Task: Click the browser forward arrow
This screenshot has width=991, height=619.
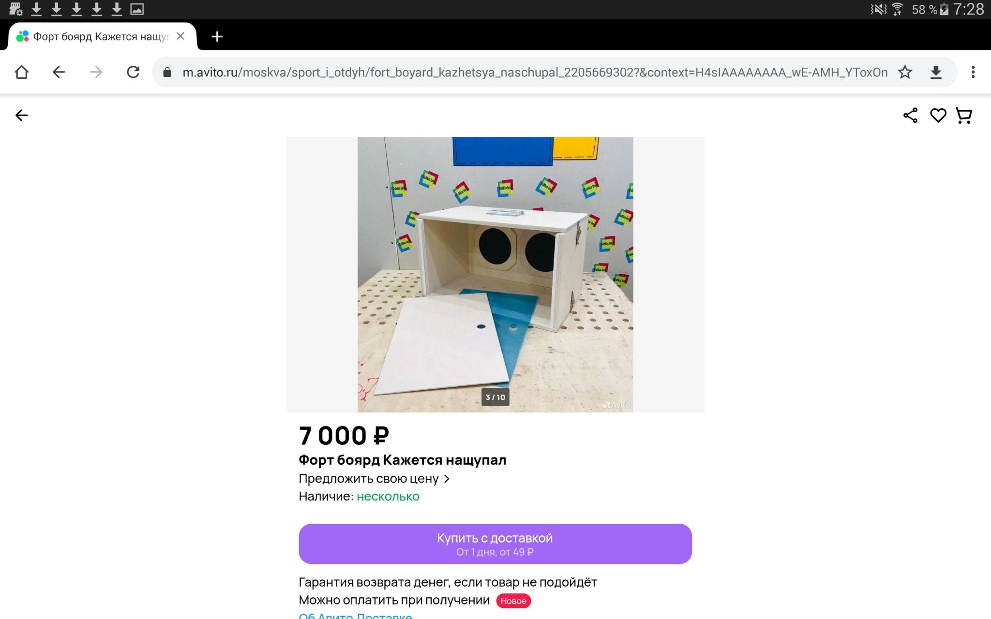Action: (x=96, y=73)
